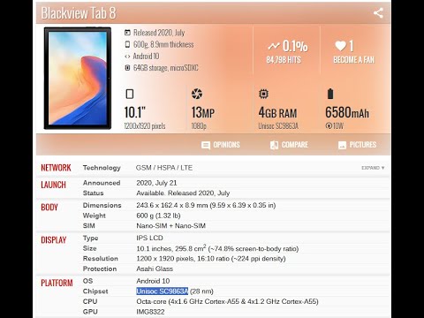The height and width of the screenshot is (318, 424).
Task: Click the Become a Fan label
Action: (x=353, y=60)
